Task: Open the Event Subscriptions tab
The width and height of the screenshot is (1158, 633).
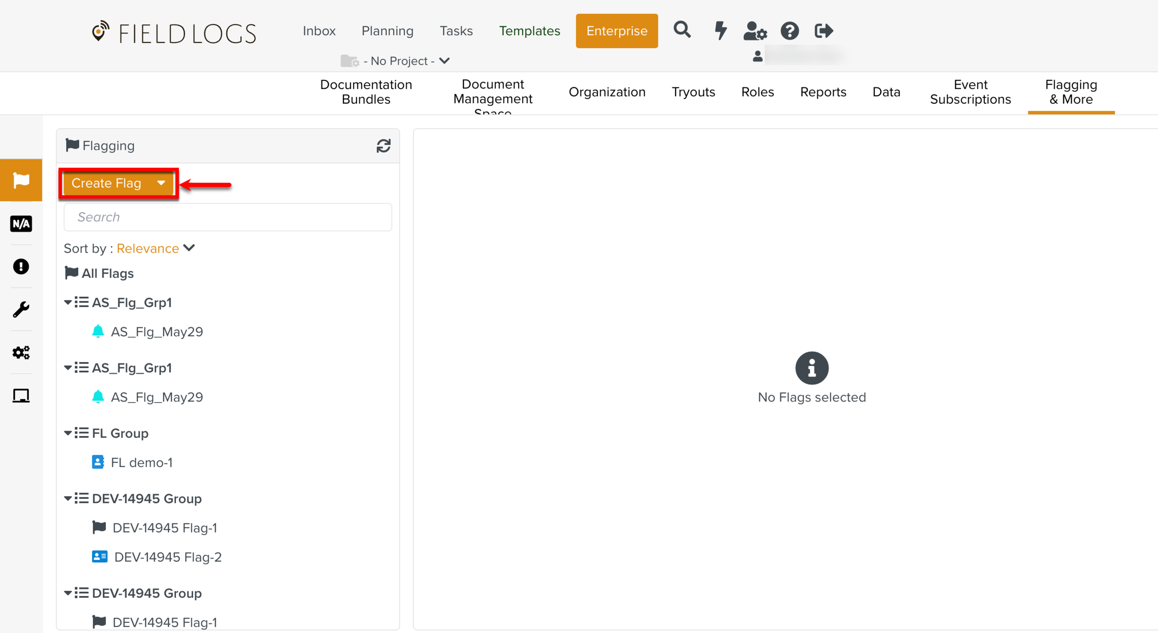Action: 970,92
